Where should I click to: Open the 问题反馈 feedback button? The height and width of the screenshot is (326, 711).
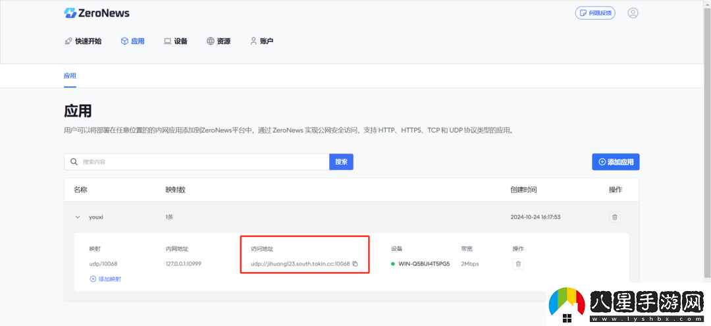pos(594,13)
